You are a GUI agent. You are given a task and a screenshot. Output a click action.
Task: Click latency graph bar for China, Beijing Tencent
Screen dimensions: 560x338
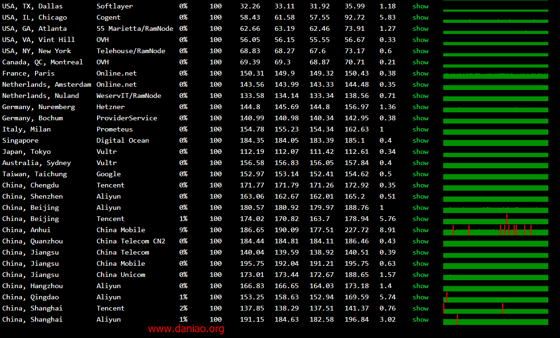[496, 219]
